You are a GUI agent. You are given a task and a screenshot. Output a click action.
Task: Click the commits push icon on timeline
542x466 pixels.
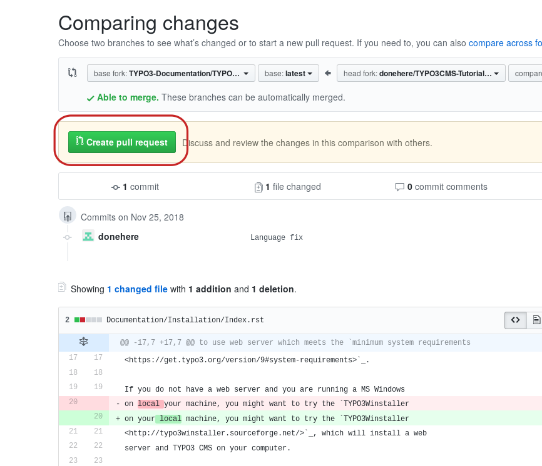click(x=67, y=216)
